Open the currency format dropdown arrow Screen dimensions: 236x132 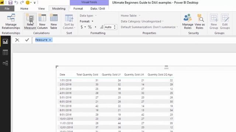[x=85, y=27]
